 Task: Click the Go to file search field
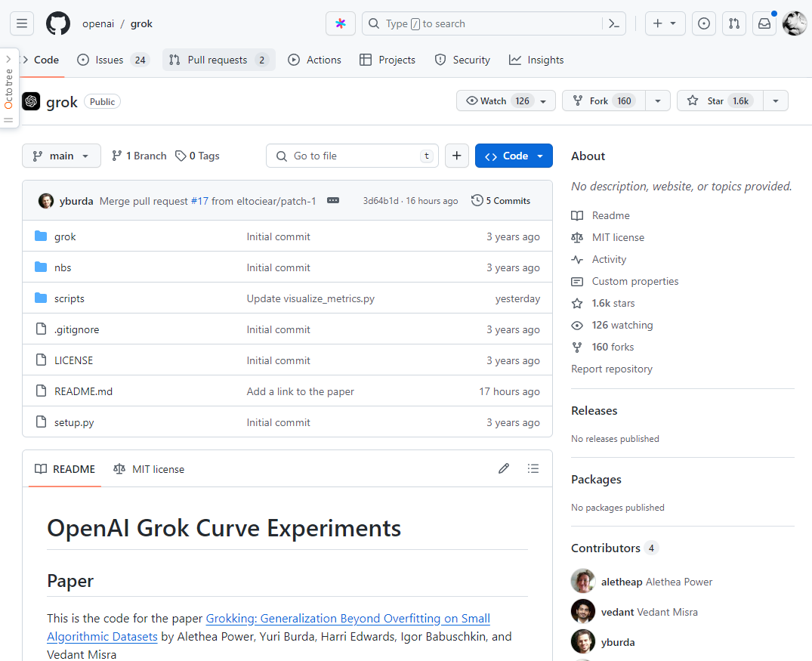coord(352,156)
